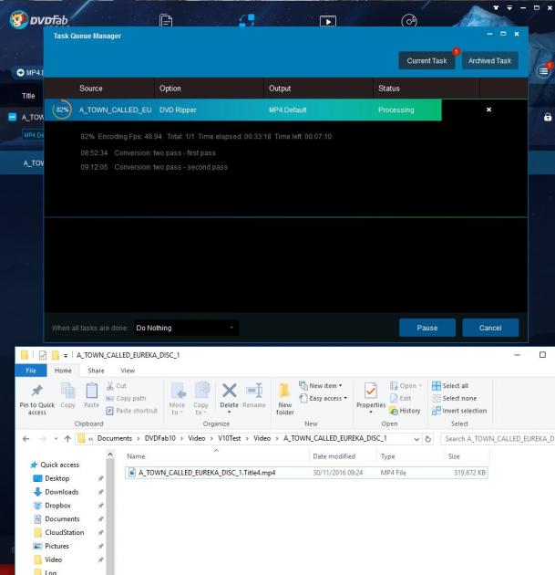Screen dimensions: 555x575
Task: Open file Properties in ribbon
Action: click(371, 395)
